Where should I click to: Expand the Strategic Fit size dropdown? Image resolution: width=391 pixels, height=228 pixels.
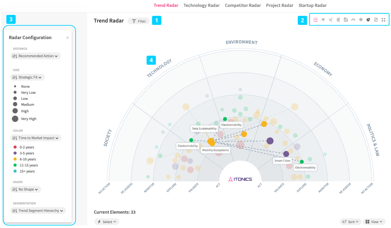pos(28,78)
